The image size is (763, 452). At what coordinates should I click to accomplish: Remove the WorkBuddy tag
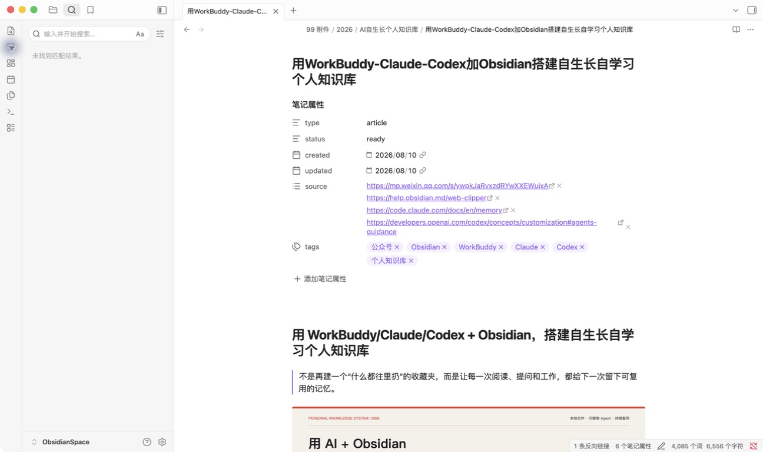pyautogui.click(x=501, y=247)
